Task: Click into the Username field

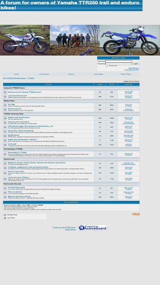Action: pos(119,62)
